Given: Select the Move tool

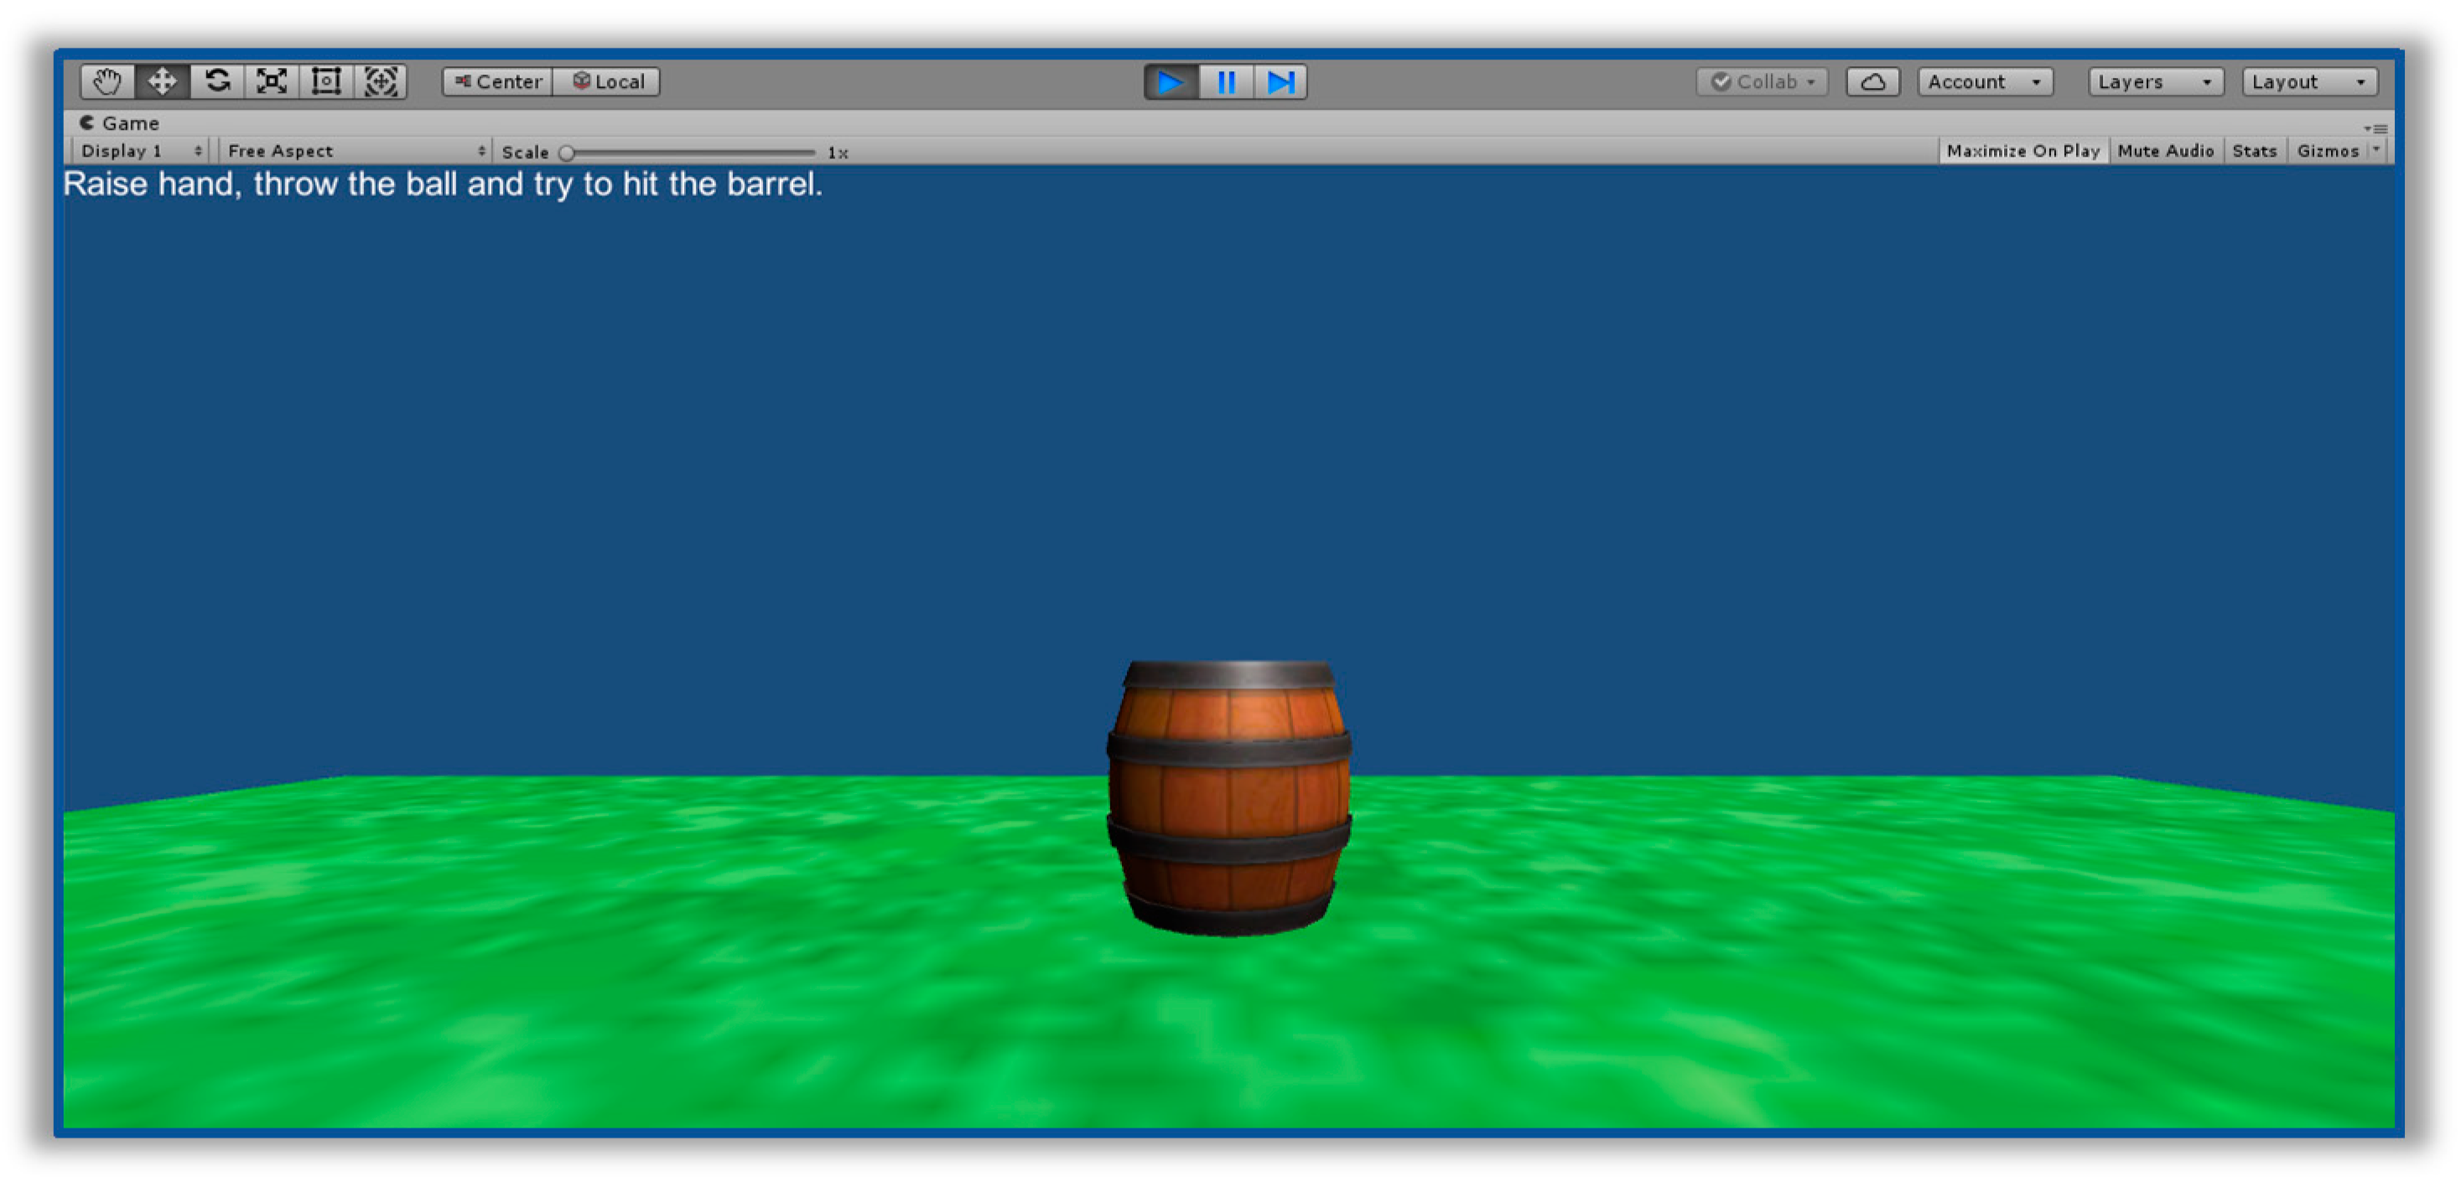Looking at the screenshot, I should pyautogui.click(x=162, y=82).
